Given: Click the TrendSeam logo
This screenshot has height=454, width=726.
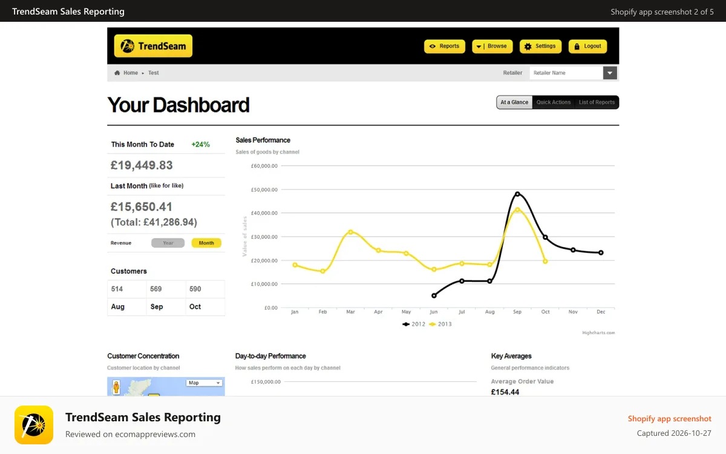Looking at the screenshot, I should click(153, 46).
